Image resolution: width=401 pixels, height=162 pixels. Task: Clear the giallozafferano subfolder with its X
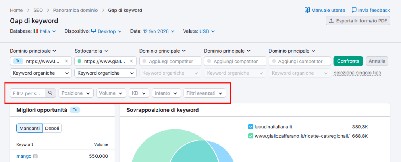tap(132, 61)
